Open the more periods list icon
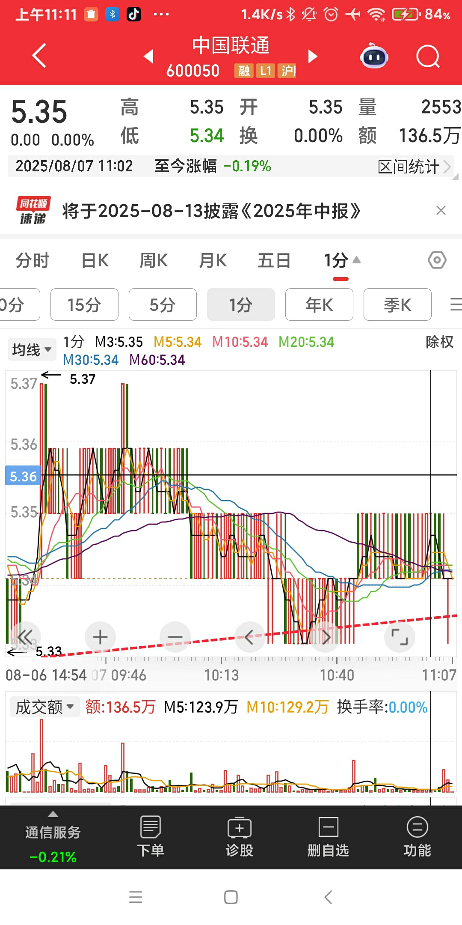The width and height of the screenshot is (462, 925). coord(456,304)
